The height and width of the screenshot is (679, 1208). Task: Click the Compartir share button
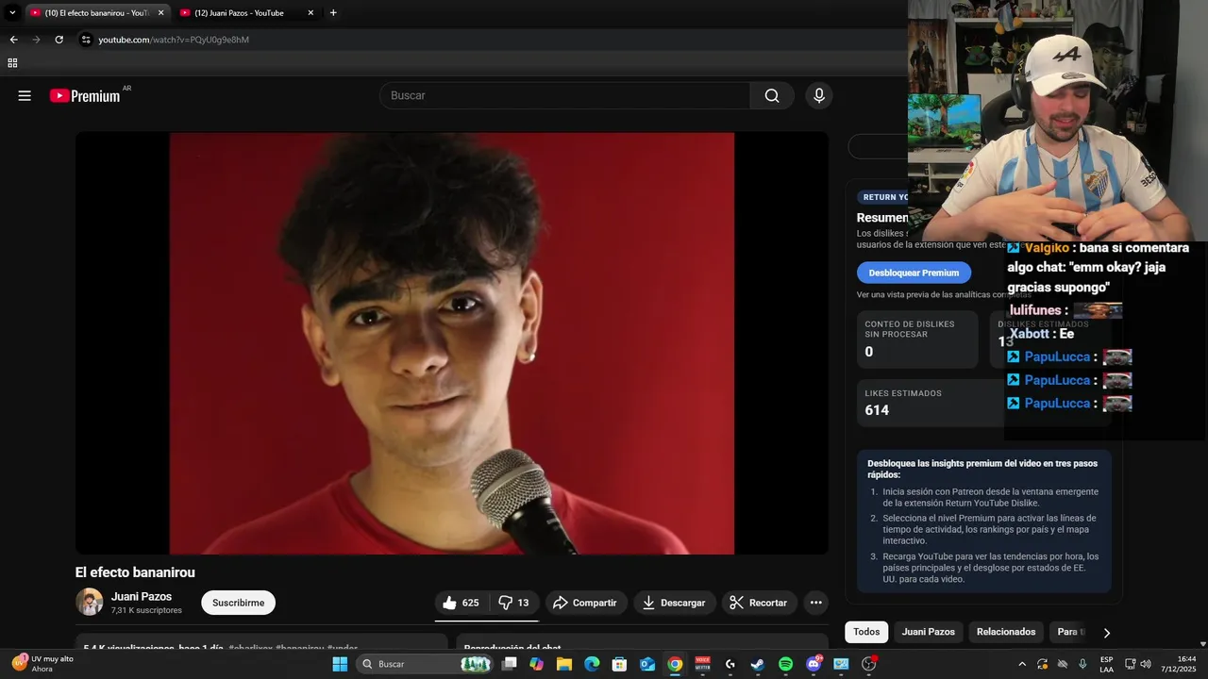(586, 603)
